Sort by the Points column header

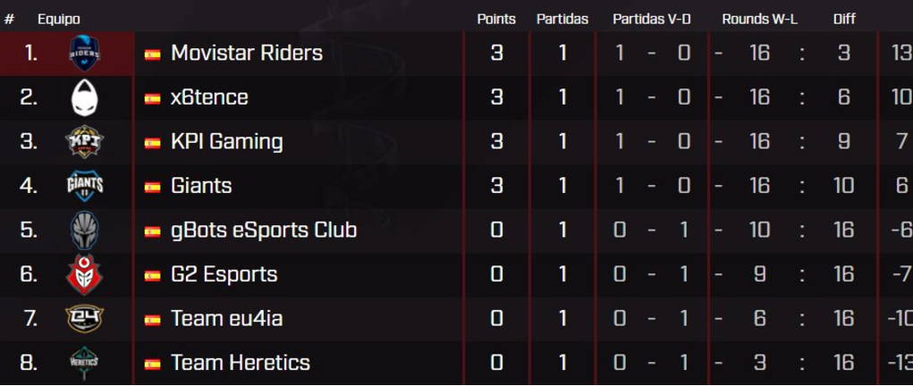tap(496, 20)
